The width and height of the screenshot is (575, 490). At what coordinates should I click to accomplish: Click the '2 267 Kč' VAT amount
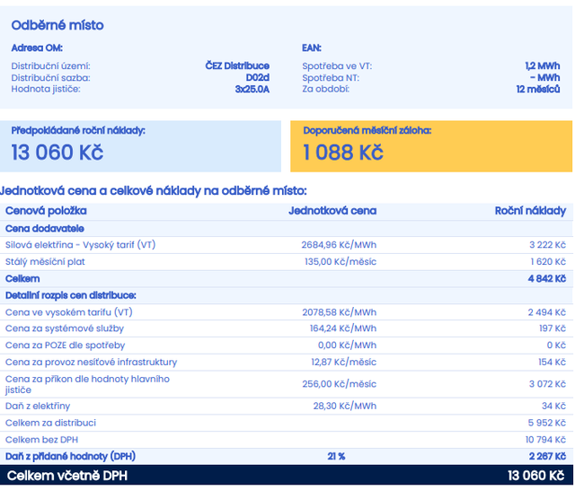(547, 456)
